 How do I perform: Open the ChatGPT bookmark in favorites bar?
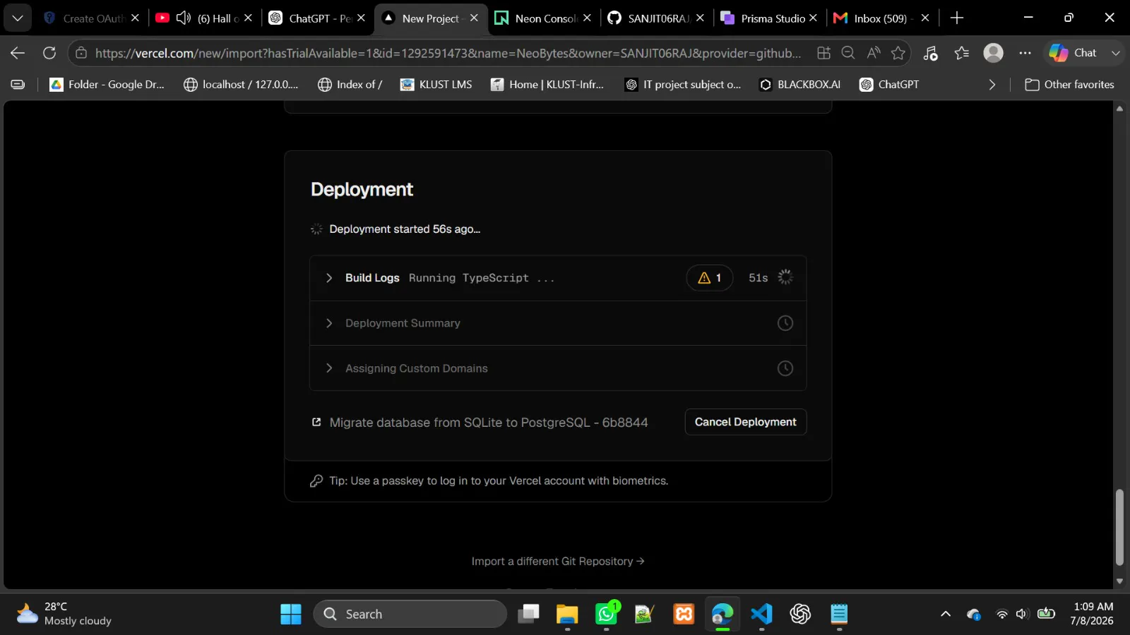tap(889, 85)
